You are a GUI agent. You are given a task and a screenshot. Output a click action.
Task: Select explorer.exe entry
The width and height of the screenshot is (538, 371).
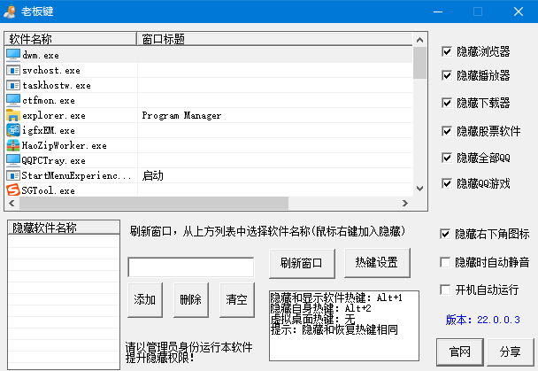[x=54, y=116]
